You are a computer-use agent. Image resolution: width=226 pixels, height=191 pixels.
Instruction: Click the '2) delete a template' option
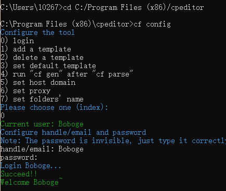pos(42,57)
